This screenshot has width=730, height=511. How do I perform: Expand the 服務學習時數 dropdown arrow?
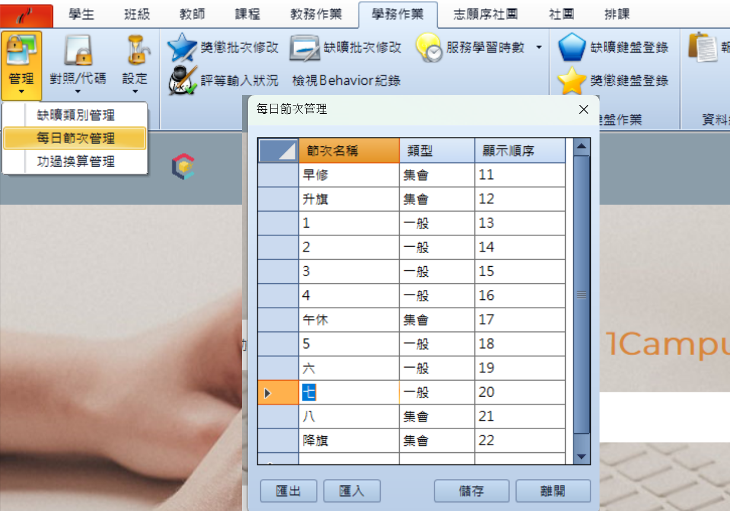(x=538, y=47)
